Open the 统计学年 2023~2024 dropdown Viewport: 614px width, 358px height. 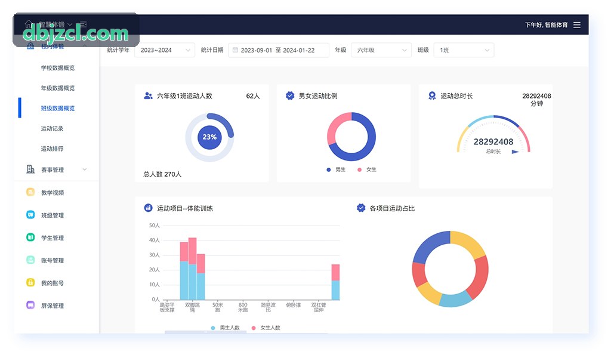pos(165,50)
